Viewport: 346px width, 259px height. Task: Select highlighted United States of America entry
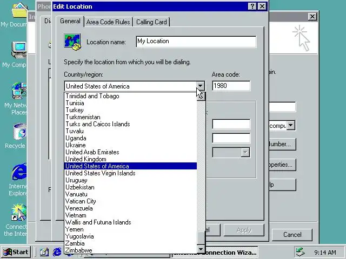[x=130, y=166]
